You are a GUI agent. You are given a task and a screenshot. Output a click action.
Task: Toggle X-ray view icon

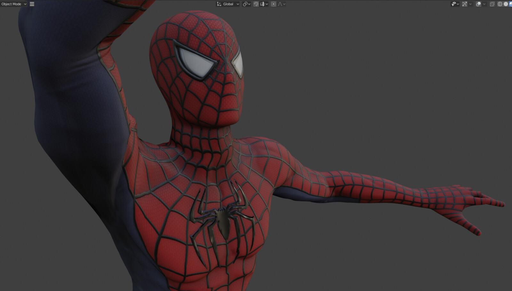click(x=492, y=4)
